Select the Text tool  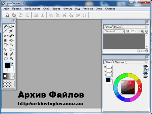click(x=11, y=49)
